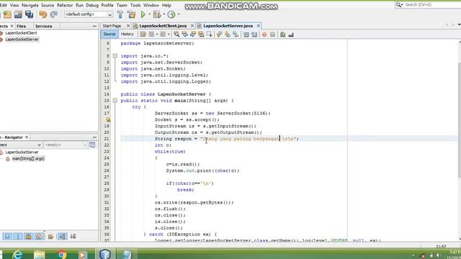Switch to the Start Page tab
This screenshot has height=259, width=461.
tap(112, 26)
